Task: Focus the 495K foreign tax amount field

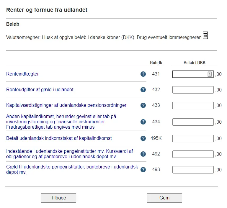Action: point(193,139)
